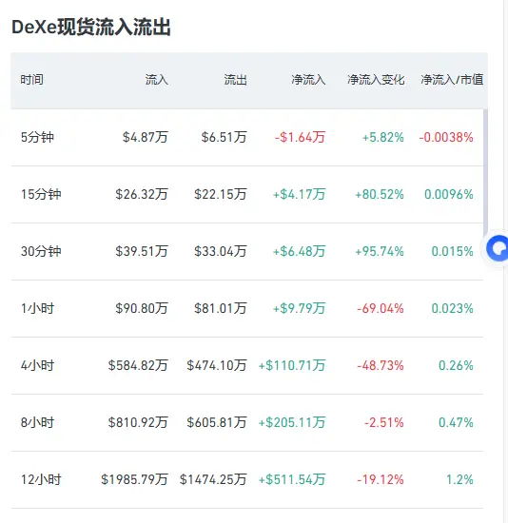Select the 5分钟 row label
Viewport: 508px width, 523px height.
click(37, 138)
